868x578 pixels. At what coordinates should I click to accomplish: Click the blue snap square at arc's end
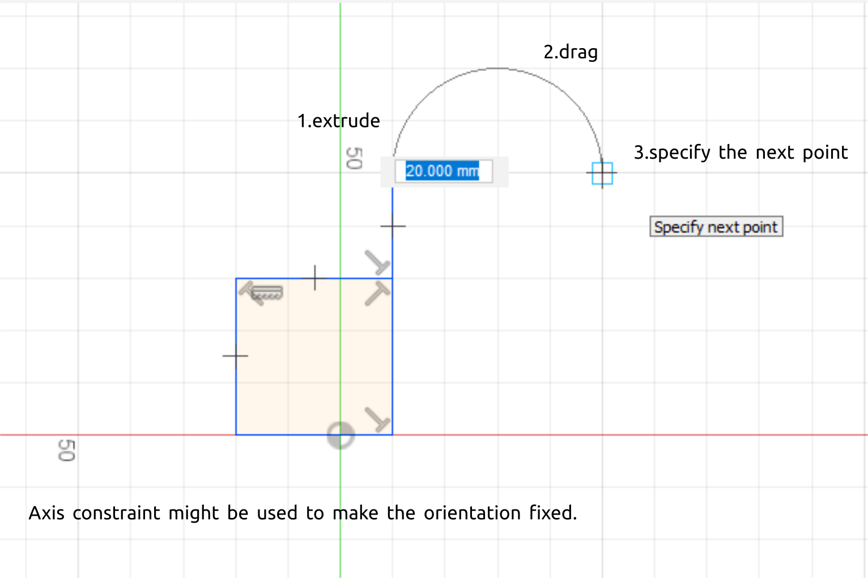602,173
